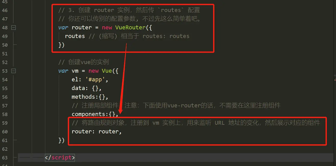Click the closing script tag
Image resolution: width=336 pixels, height=166 pixels.
(60, 158)
